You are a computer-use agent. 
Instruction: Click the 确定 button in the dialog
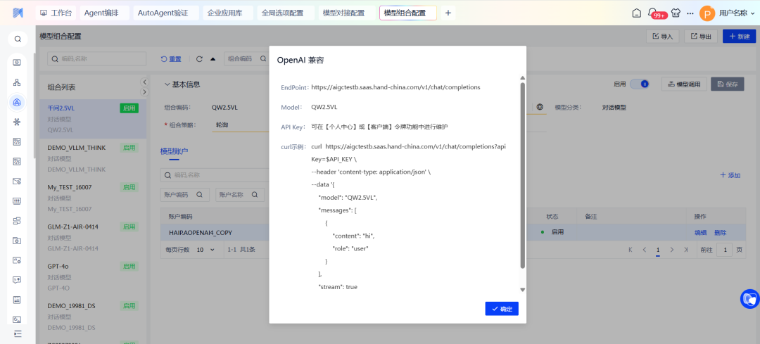502,309
